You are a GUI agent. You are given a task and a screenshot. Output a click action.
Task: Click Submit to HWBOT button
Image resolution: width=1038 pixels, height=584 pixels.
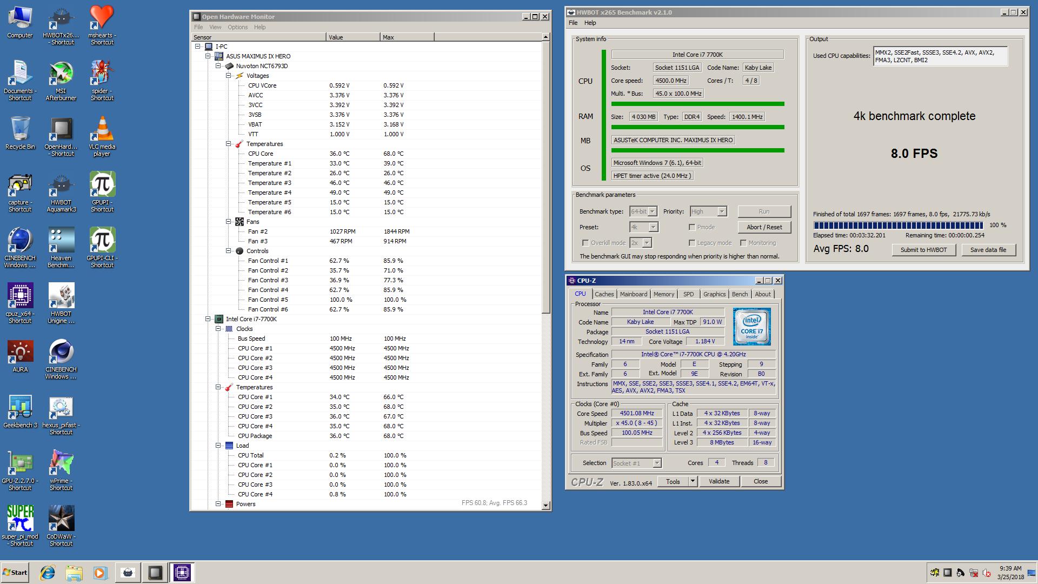(x=923, y=250)
